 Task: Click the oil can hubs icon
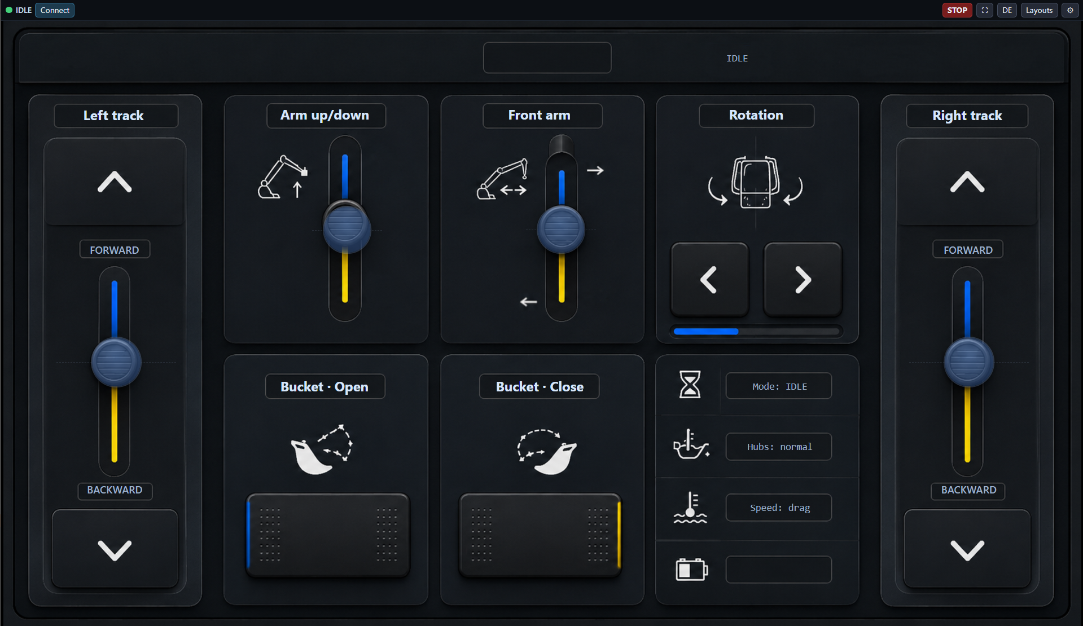[690, 444]
